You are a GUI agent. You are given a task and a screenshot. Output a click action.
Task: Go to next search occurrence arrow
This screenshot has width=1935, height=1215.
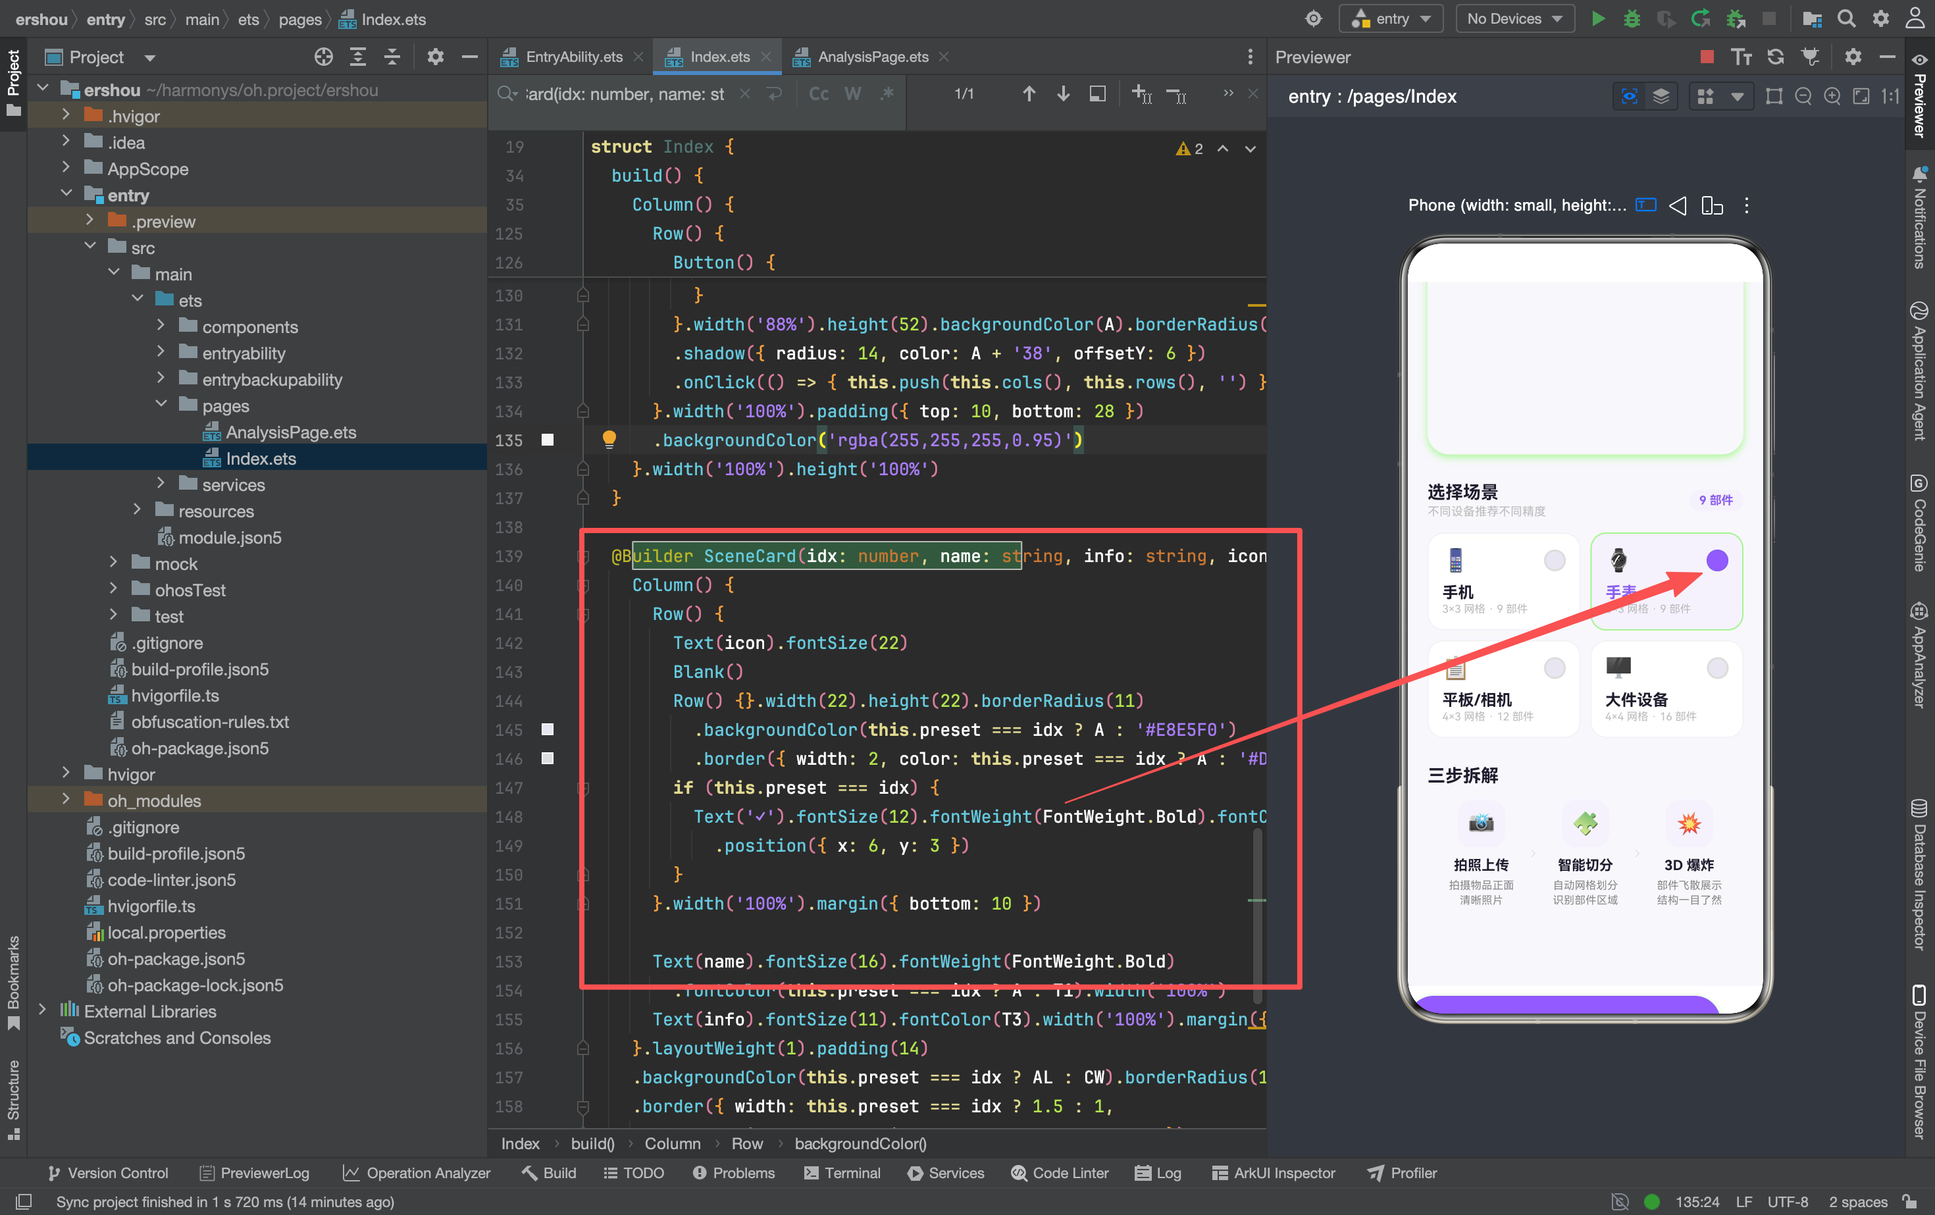pyautogui.click(x=1063, y=94)
